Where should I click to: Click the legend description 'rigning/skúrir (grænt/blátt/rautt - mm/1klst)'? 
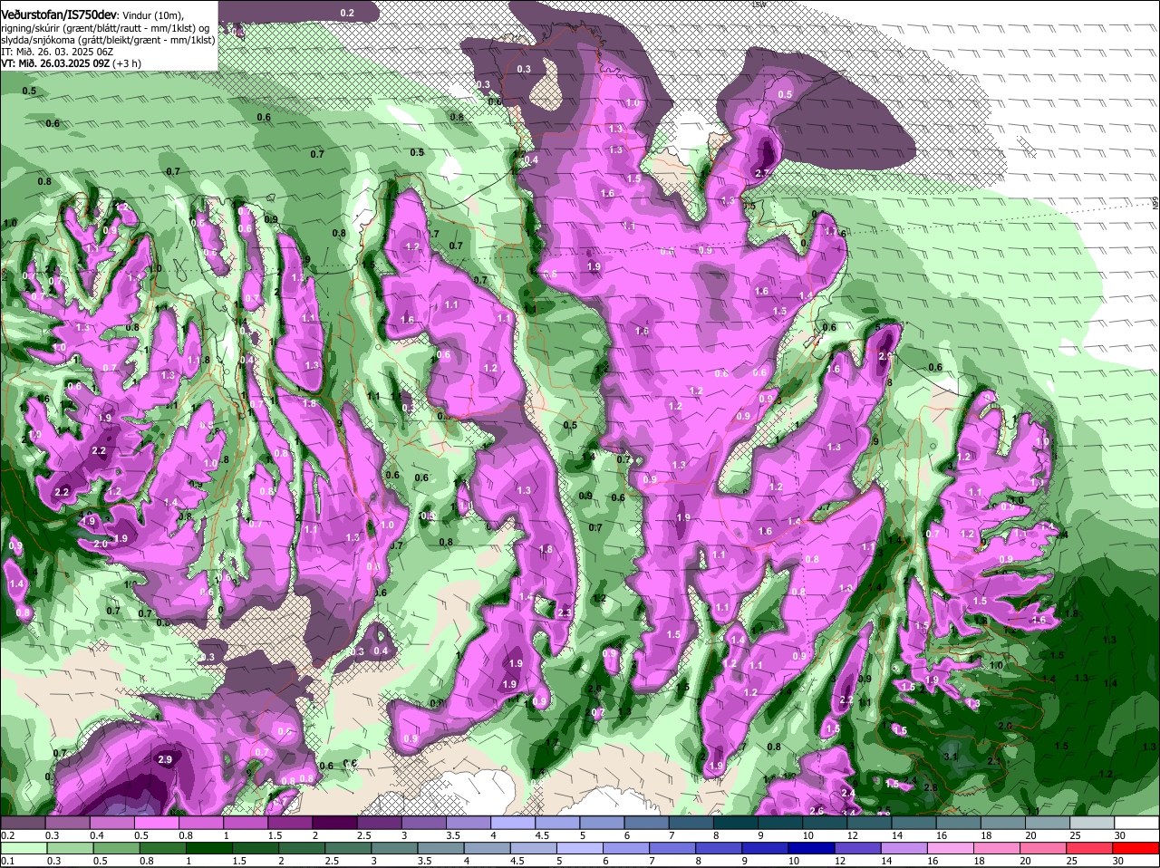99,28
